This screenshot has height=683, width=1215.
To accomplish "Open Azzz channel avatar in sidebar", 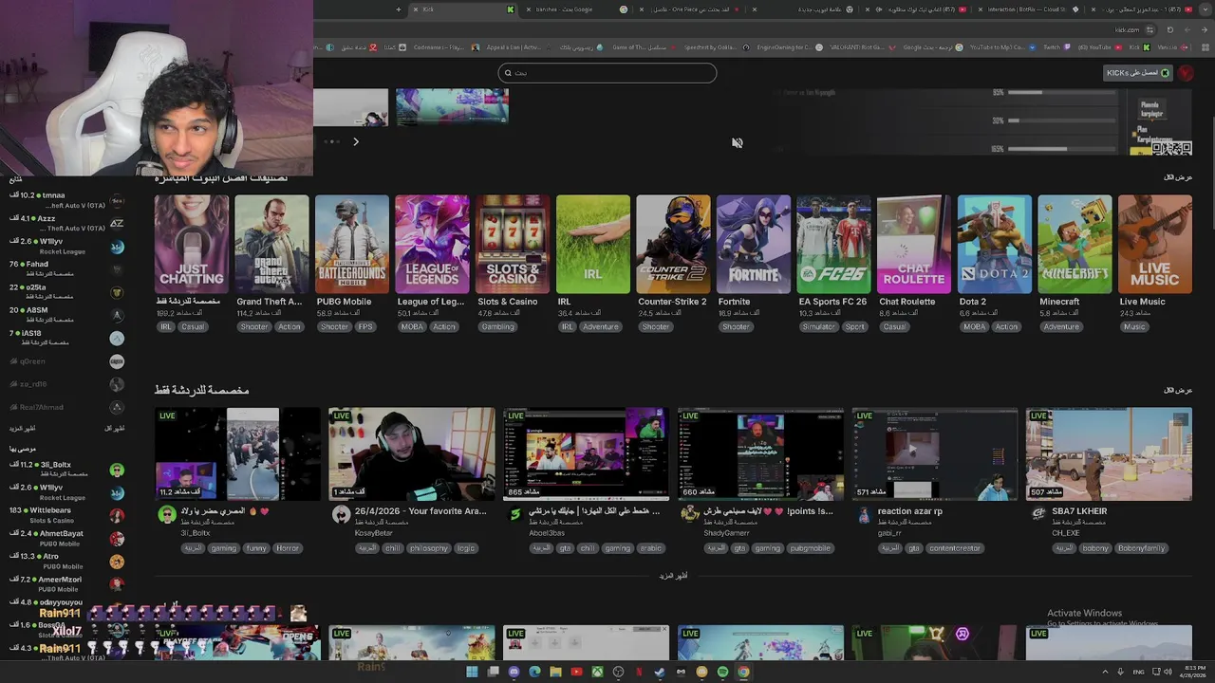I will (117, 223).
